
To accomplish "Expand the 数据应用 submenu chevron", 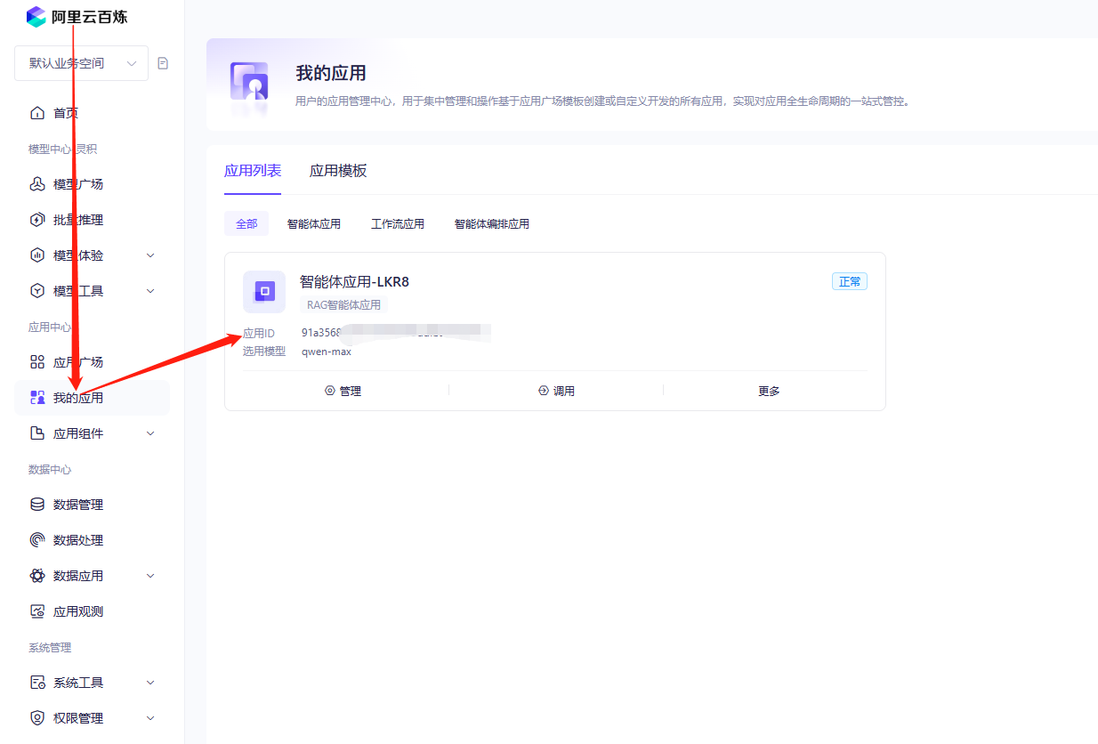I will pos(150,576).
